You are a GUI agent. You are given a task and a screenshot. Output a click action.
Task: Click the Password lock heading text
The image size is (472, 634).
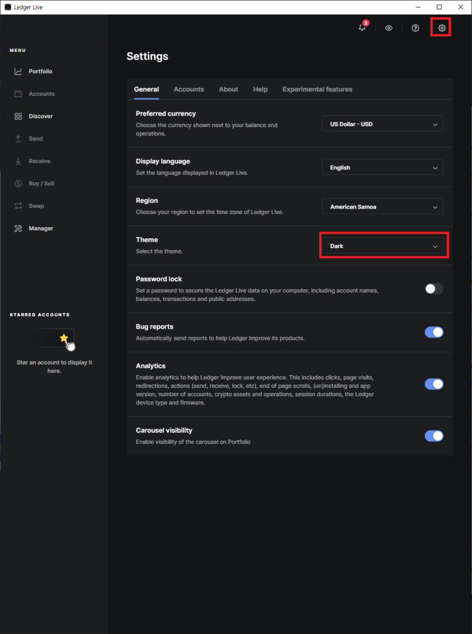point(159,279)
